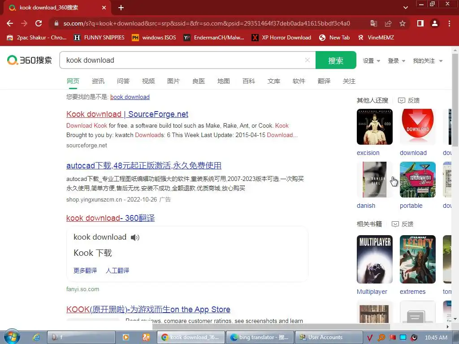Switch to the 资讯 tab
The image size is (459, 344).
click(x=98, y=81)
